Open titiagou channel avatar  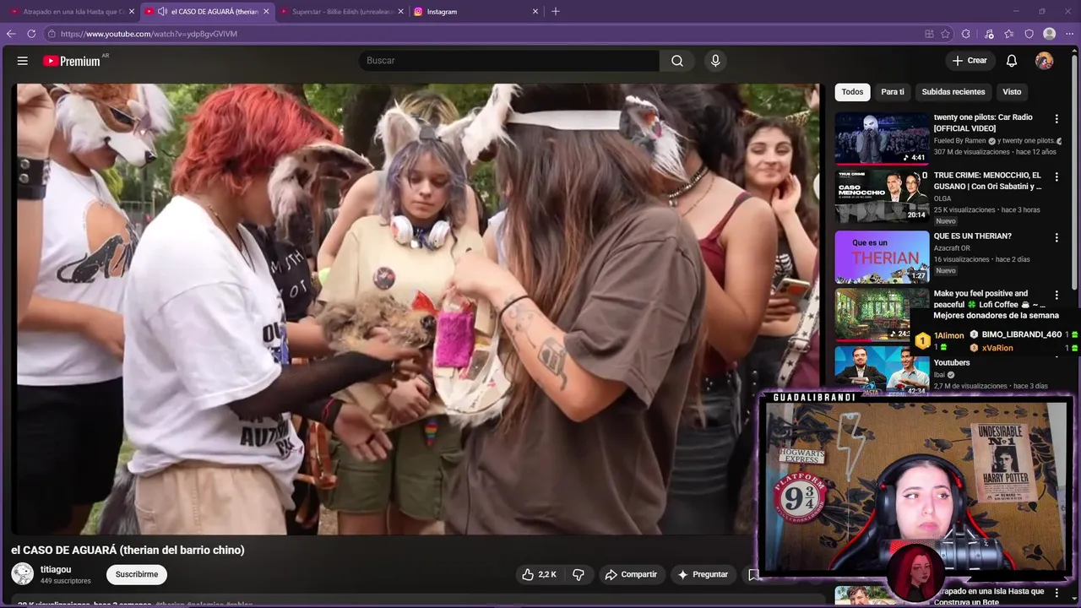point(22,574)
